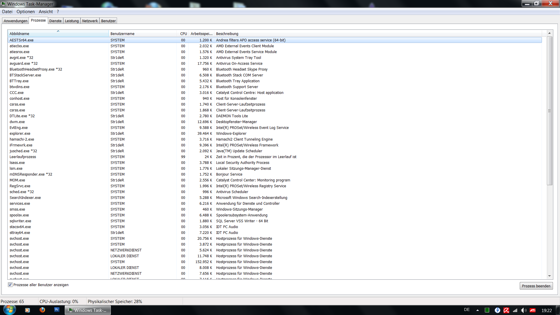Select the Prozesse tab
This screenshot has width=560, height=315.
click(x=38, y=20)
